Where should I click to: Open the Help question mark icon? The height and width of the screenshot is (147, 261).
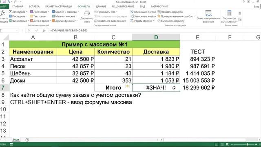click(244, 2)
